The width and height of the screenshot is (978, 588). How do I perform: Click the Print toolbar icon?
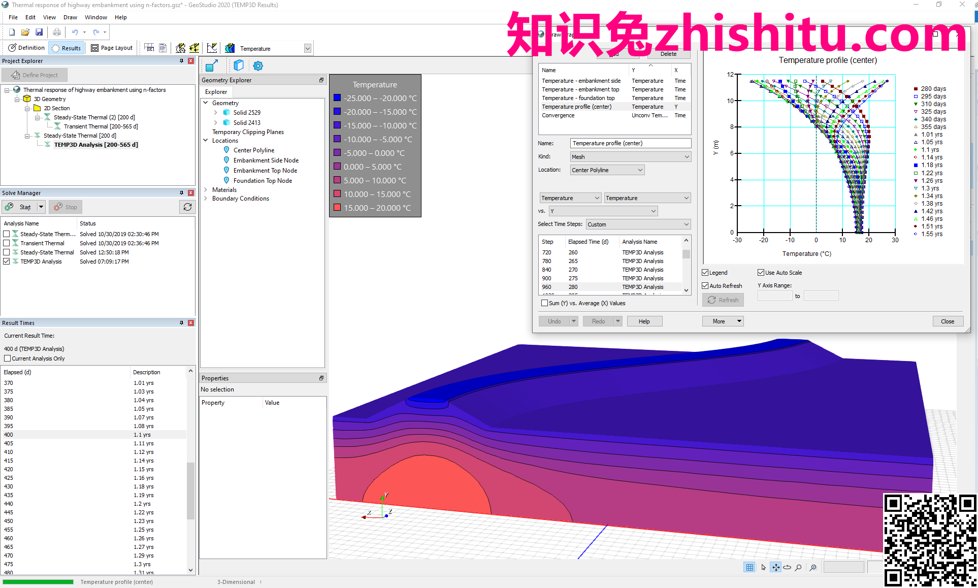point(57,32)
